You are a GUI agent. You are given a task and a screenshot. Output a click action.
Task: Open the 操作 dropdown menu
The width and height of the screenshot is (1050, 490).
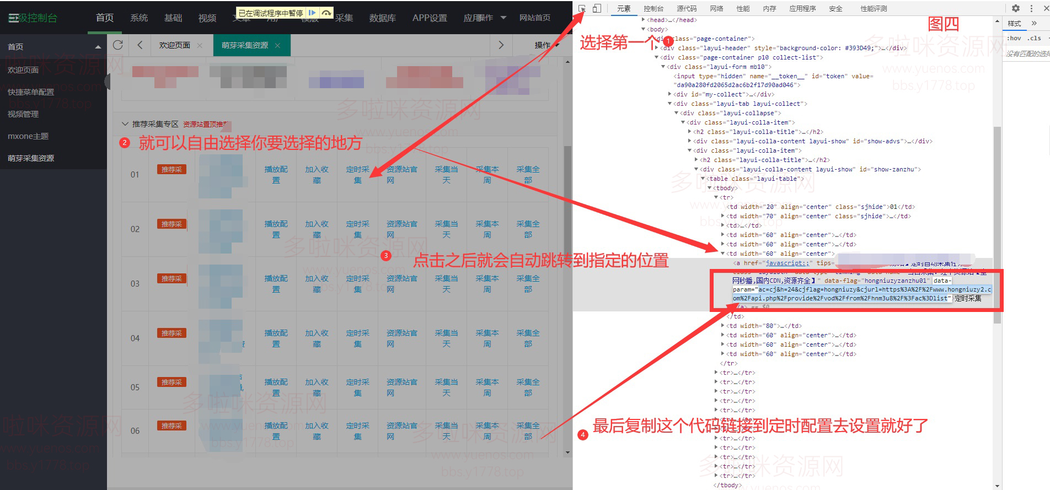click(x=547, y=45)
